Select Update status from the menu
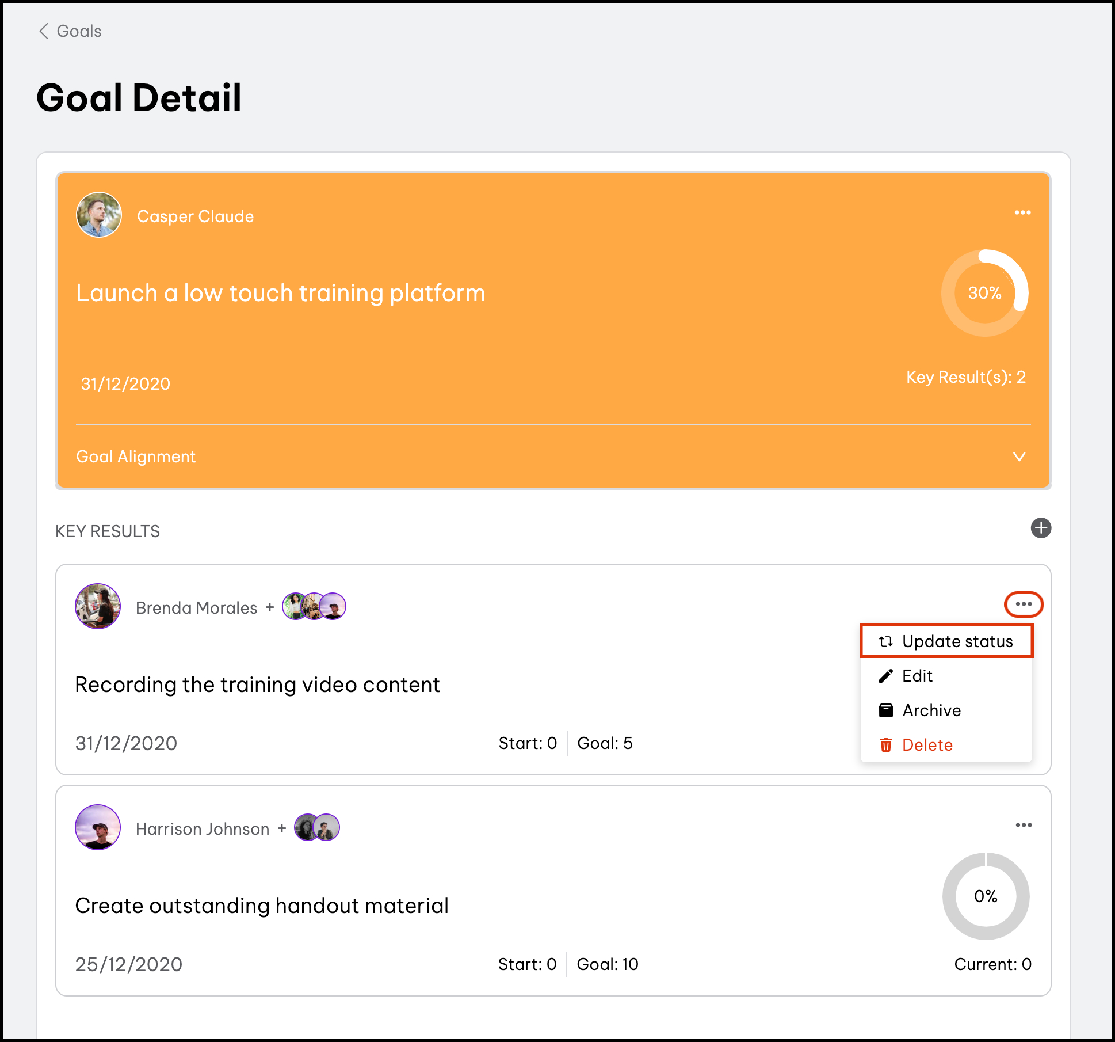This screenshot has width=1115, height=1042. 946,641
